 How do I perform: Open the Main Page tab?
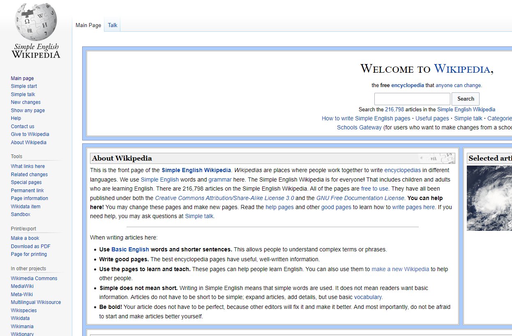click(x=88, y=25)
